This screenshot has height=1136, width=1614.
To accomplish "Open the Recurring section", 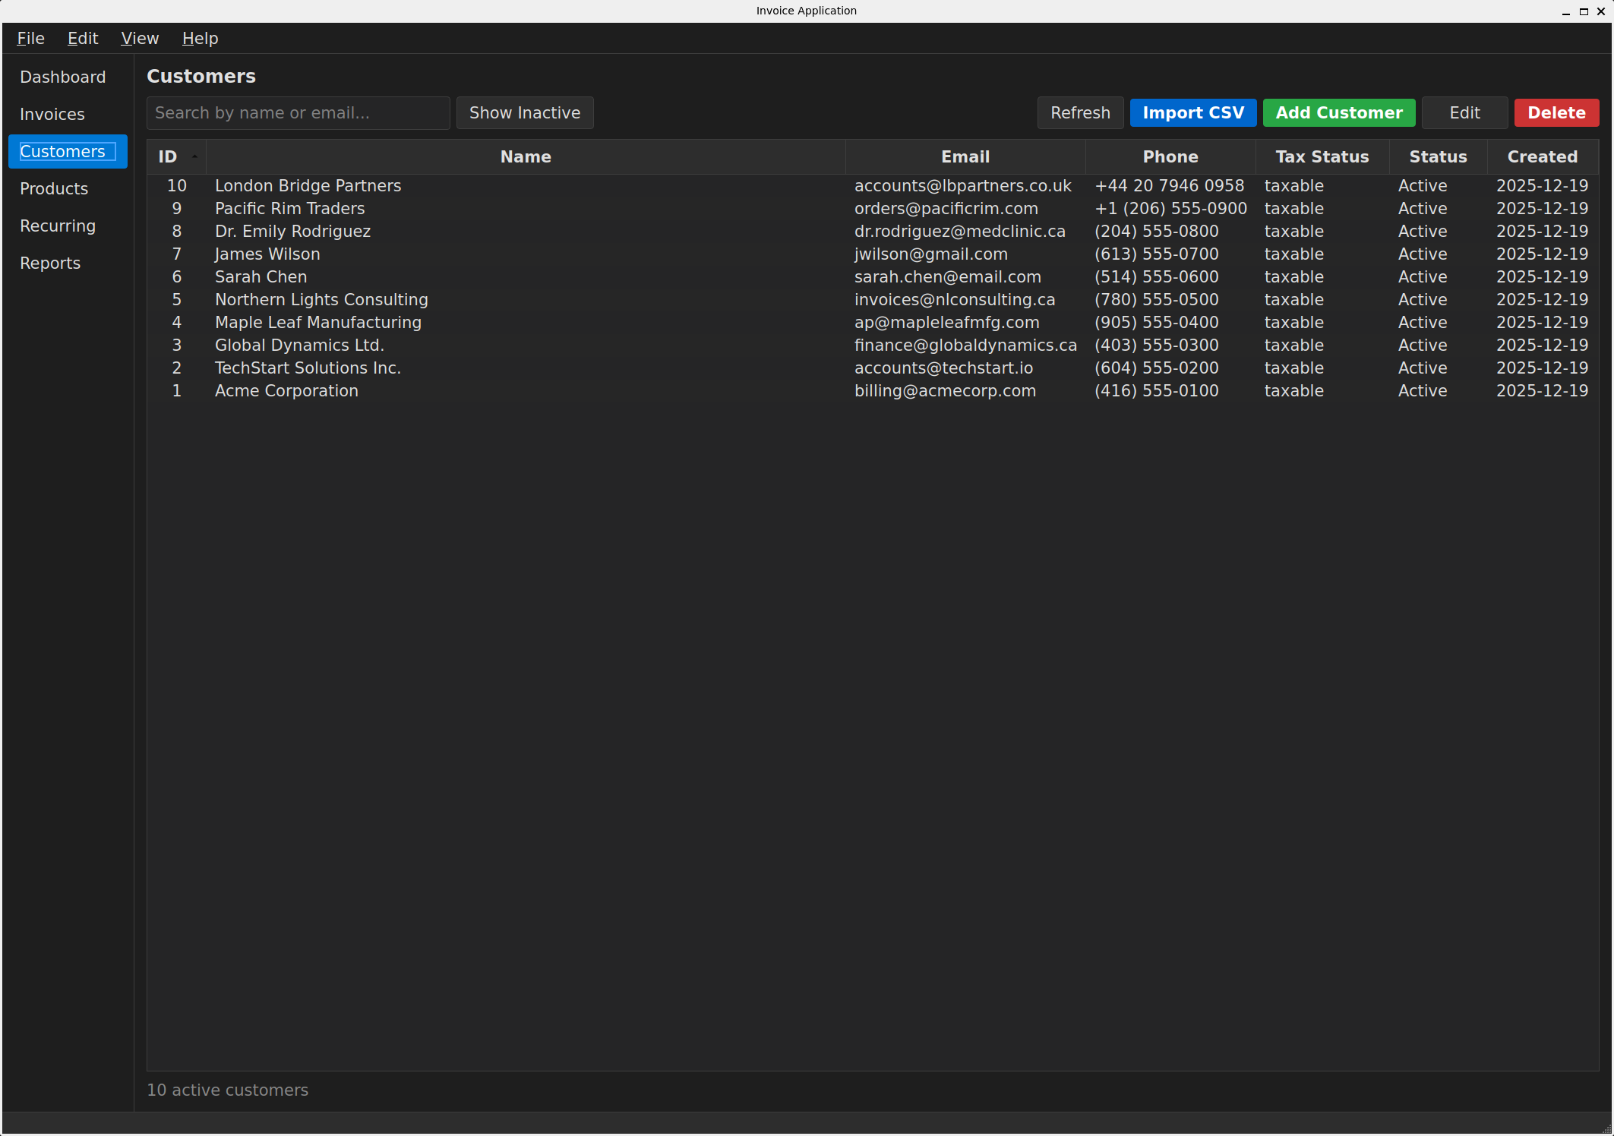I will (x=58, y=226).
